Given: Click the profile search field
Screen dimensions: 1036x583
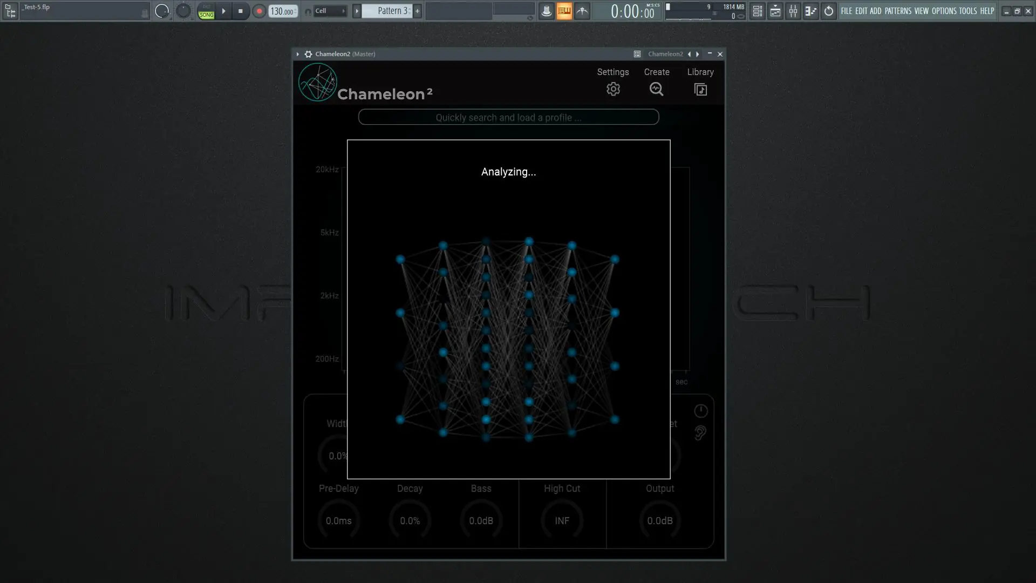Looking at the screenshot, I should (x=508, y=117).
